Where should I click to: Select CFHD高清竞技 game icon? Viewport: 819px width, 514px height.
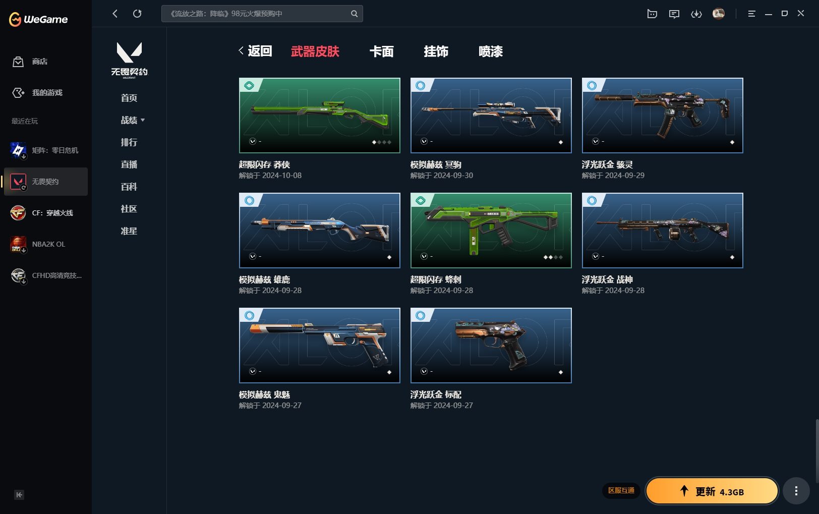[x=18, y=275]
